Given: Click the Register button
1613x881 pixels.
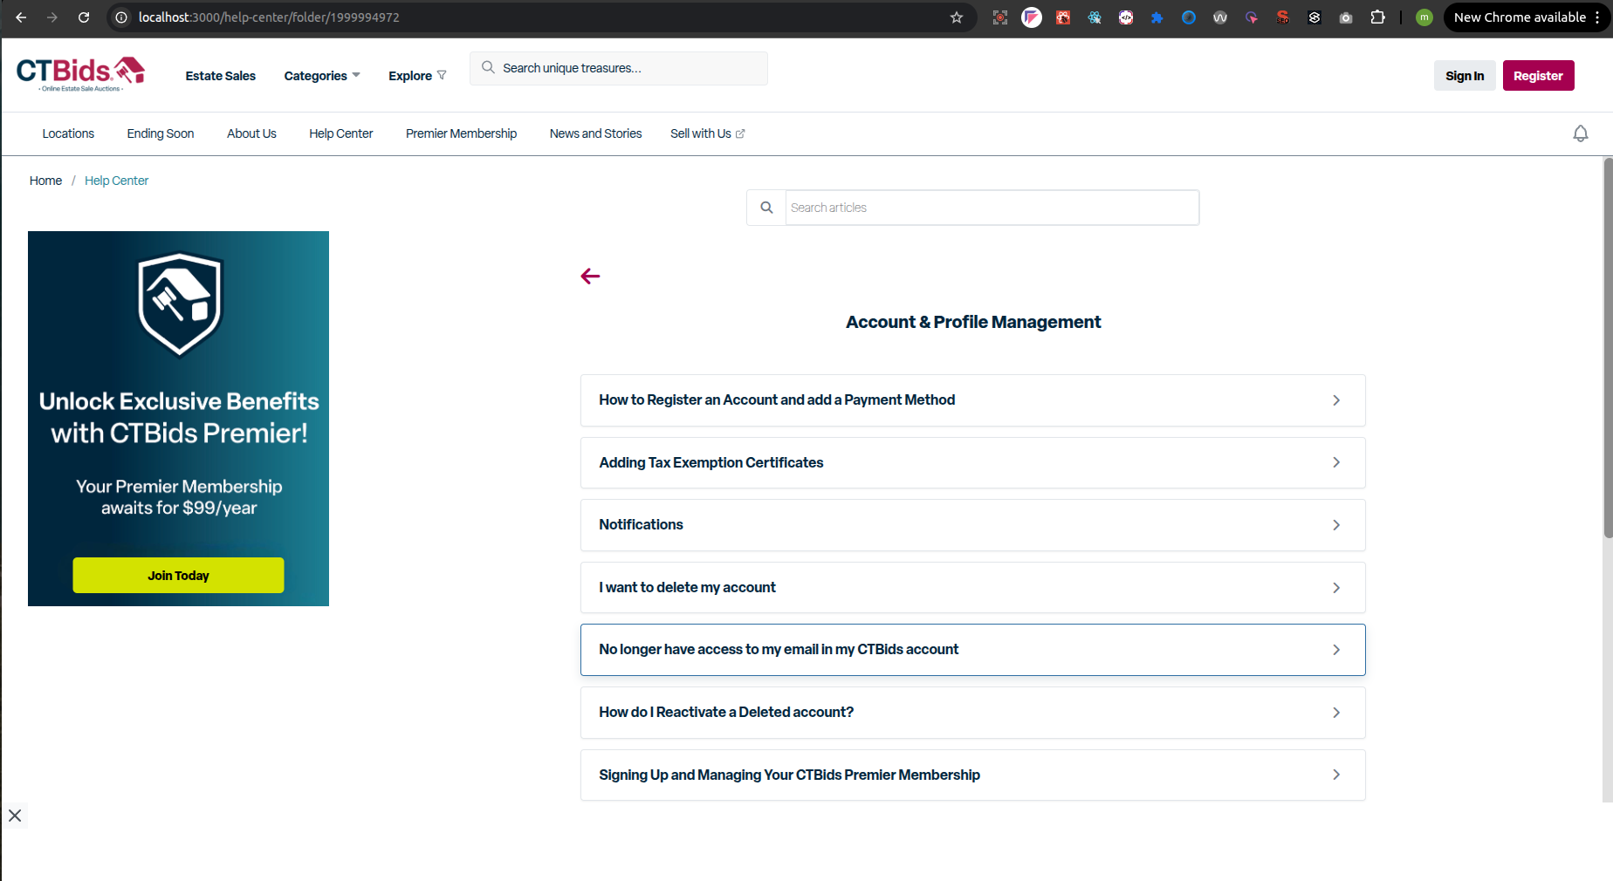Looking at the screenshot, I should point(1538,76).
